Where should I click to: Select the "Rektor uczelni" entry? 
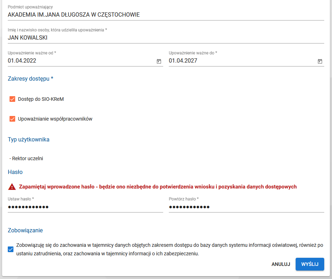pyautogui.click(x=26, y=158)
